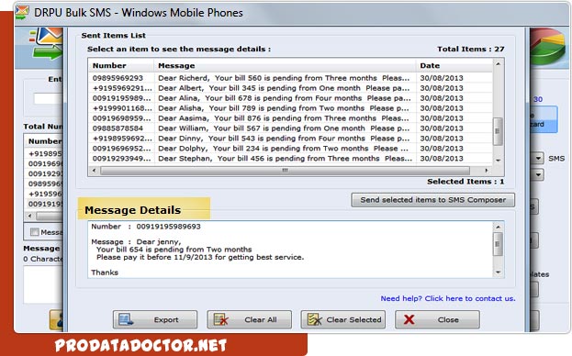Click the sent list's horizontal scroll right arrow

487,170
